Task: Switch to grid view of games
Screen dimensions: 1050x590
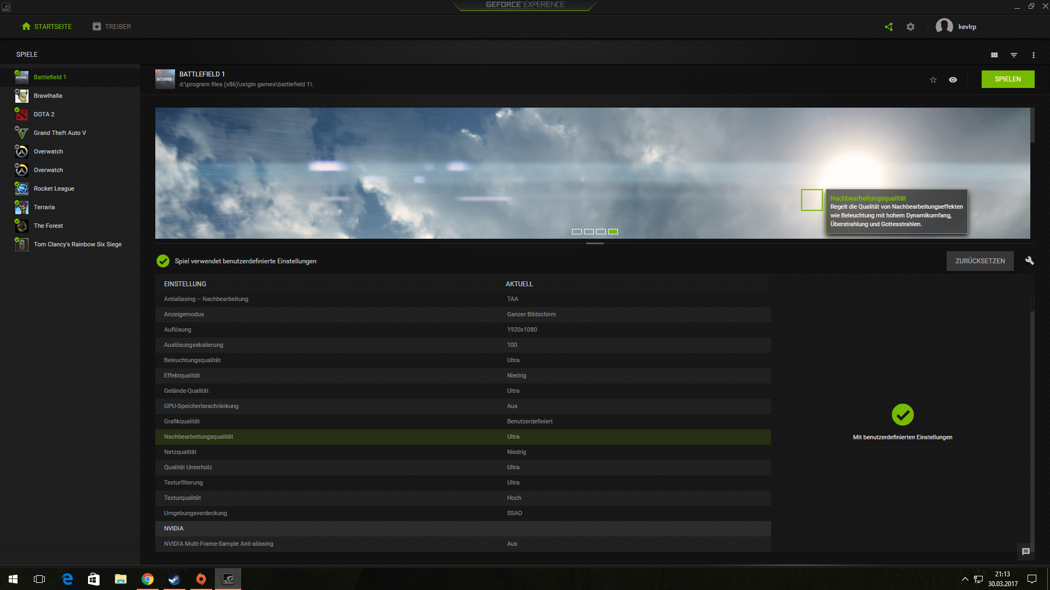Action: [994, 55]
